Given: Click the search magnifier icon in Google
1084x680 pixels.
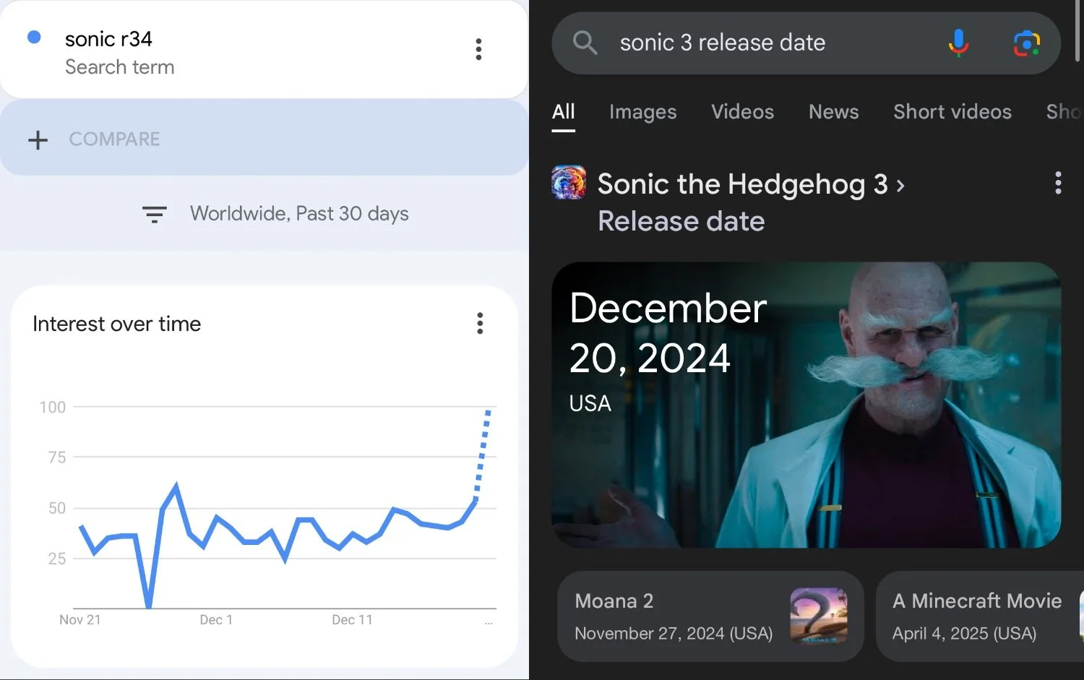Looking at the screenshot, I should tap(585, 43).
